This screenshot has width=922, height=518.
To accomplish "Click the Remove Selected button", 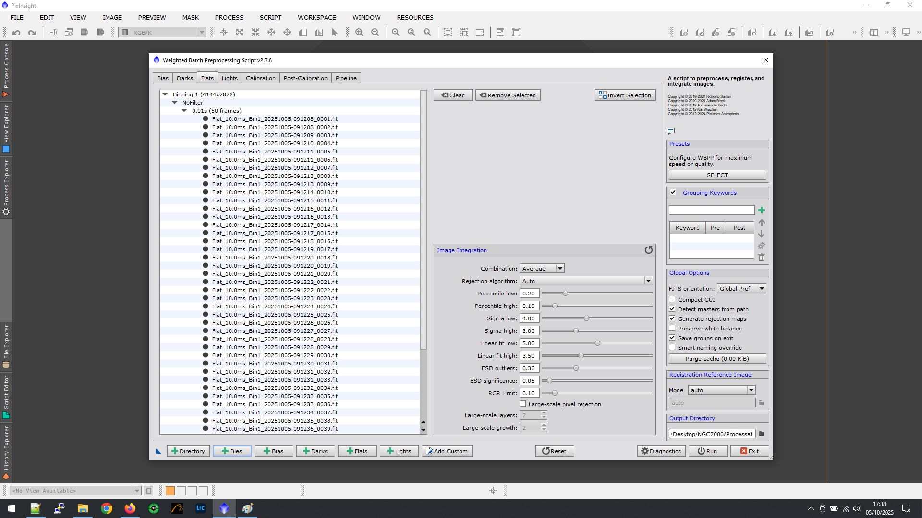I will (508, 95).
